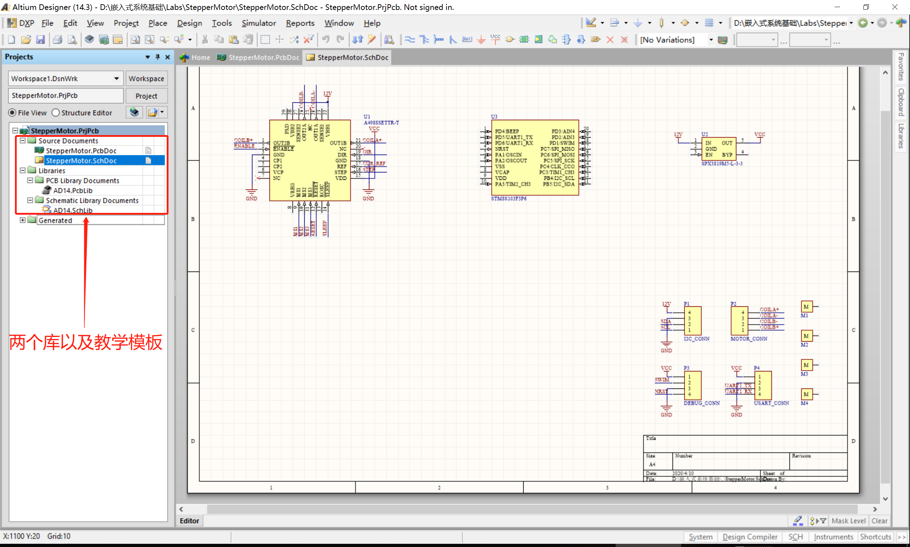
Task: Click the Zoom Area toolbar icon
Action: point(149,39)
